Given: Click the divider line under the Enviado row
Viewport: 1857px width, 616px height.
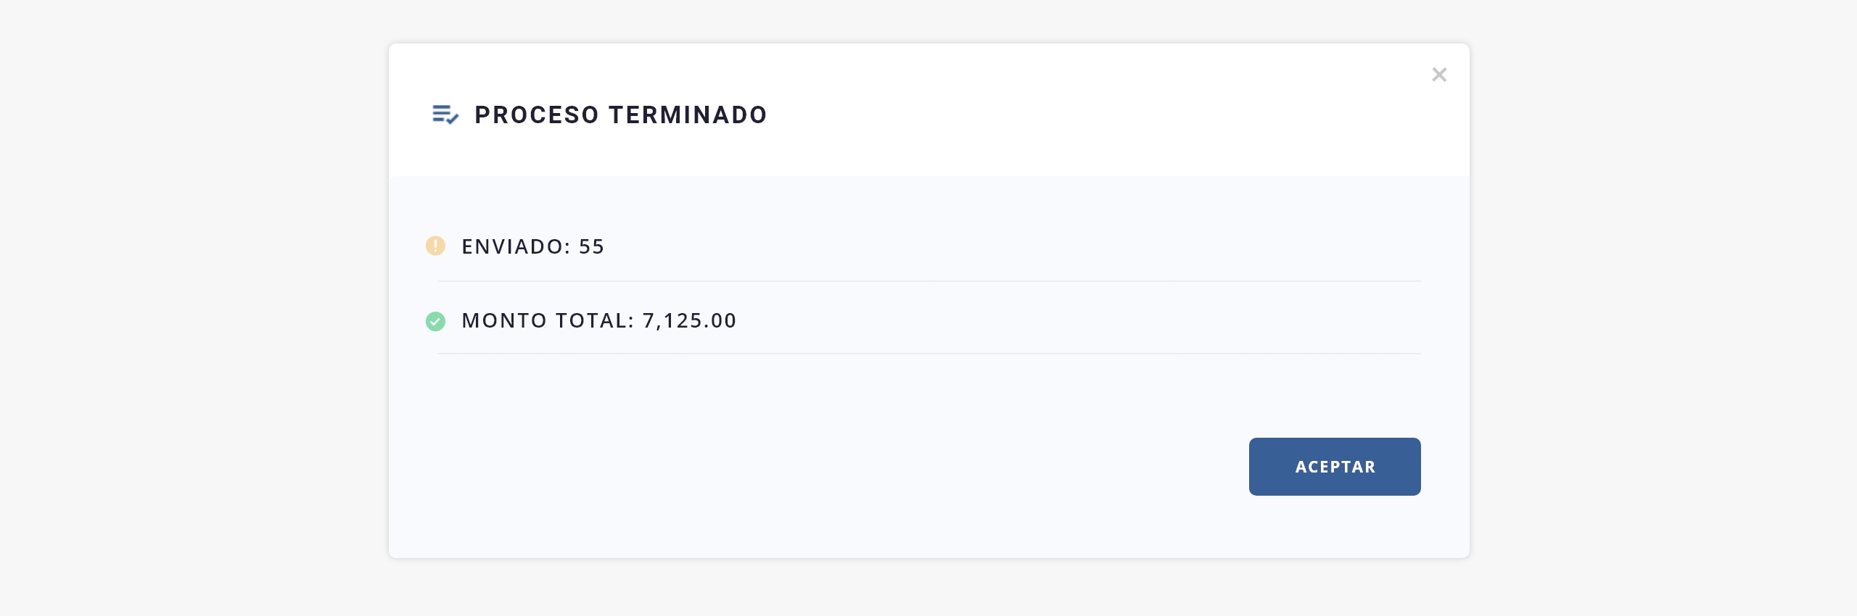Looking at the screenshot, I should (x=928, y=281).
